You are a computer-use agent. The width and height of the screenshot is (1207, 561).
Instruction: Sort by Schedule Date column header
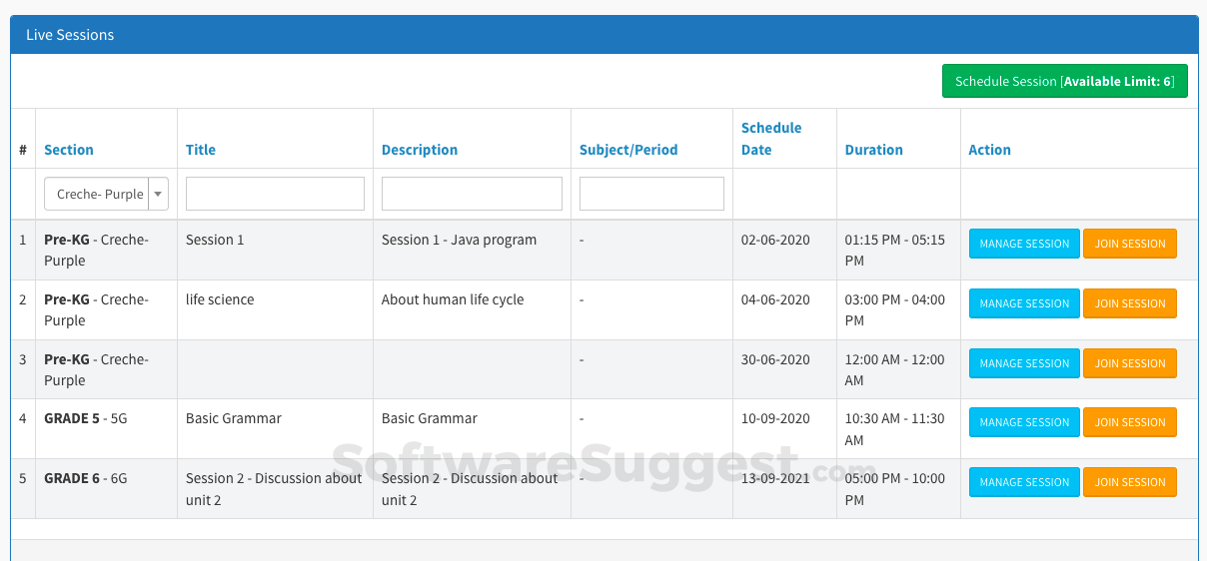point(771,139)
